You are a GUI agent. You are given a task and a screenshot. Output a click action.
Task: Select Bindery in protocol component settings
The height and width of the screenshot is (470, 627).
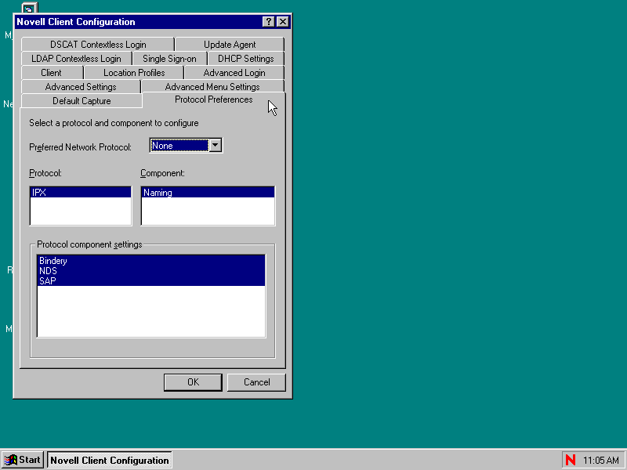(151, 261)
